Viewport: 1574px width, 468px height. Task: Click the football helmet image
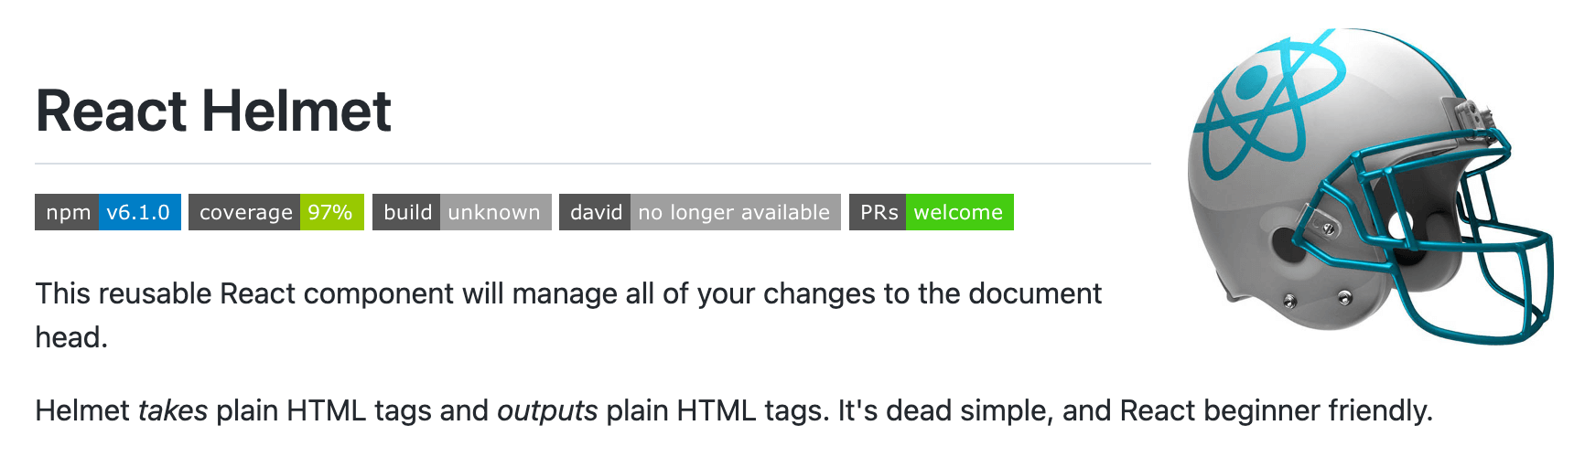point(1370,186)
